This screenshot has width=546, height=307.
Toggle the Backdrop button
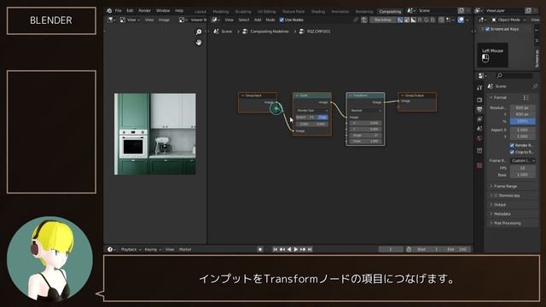click(x=382, y=20)
